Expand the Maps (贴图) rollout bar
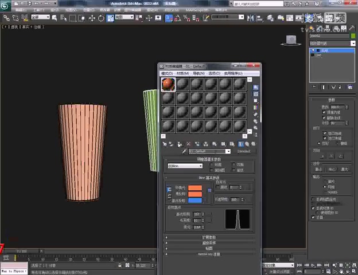The height and width of the screenshot is (275, 358). coord(209,248)
